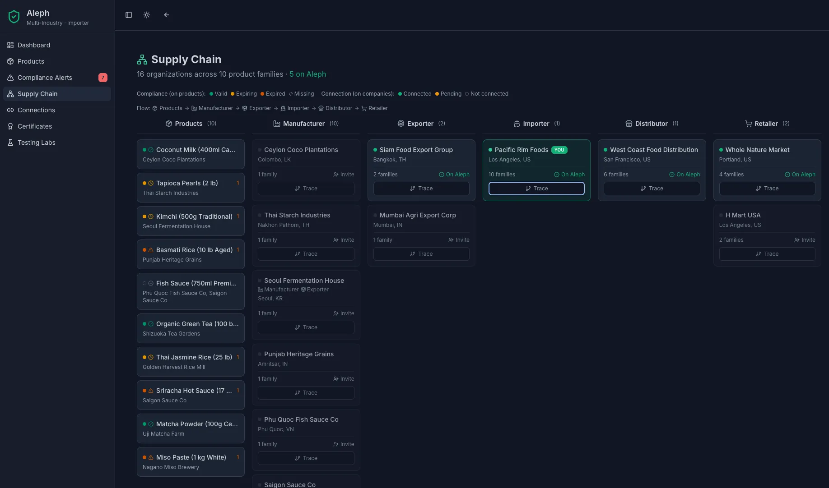The height and width of the screenshot is (488, 829).
Task: Trace Pacific Rim Foods supply chain
Action: (x=536, y=189)
